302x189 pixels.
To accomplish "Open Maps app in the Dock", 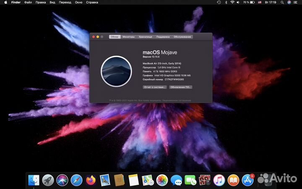I will tap(148, 180).
